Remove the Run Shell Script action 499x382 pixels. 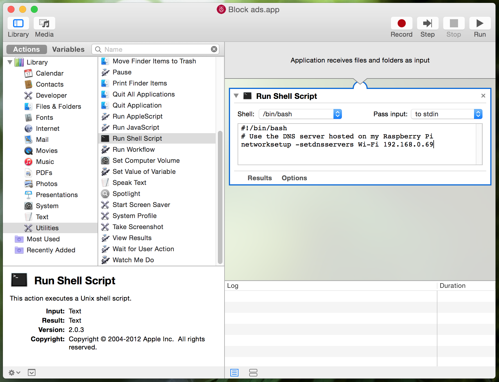coord(483,96)
